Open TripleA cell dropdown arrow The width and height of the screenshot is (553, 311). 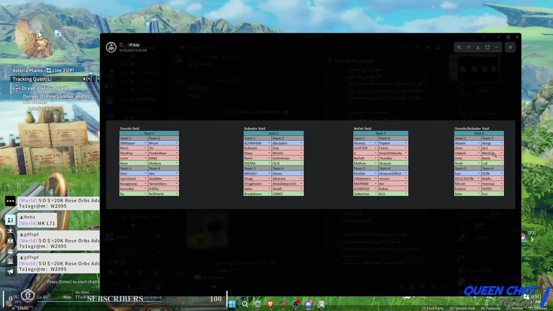pos(406,143)
